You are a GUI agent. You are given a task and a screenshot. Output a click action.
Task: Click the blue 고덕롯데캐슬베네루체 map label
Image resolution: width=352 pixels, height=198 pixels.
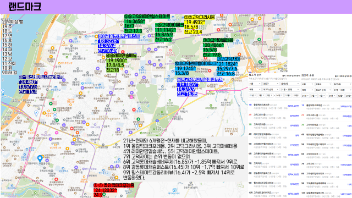tap(200, 87)
